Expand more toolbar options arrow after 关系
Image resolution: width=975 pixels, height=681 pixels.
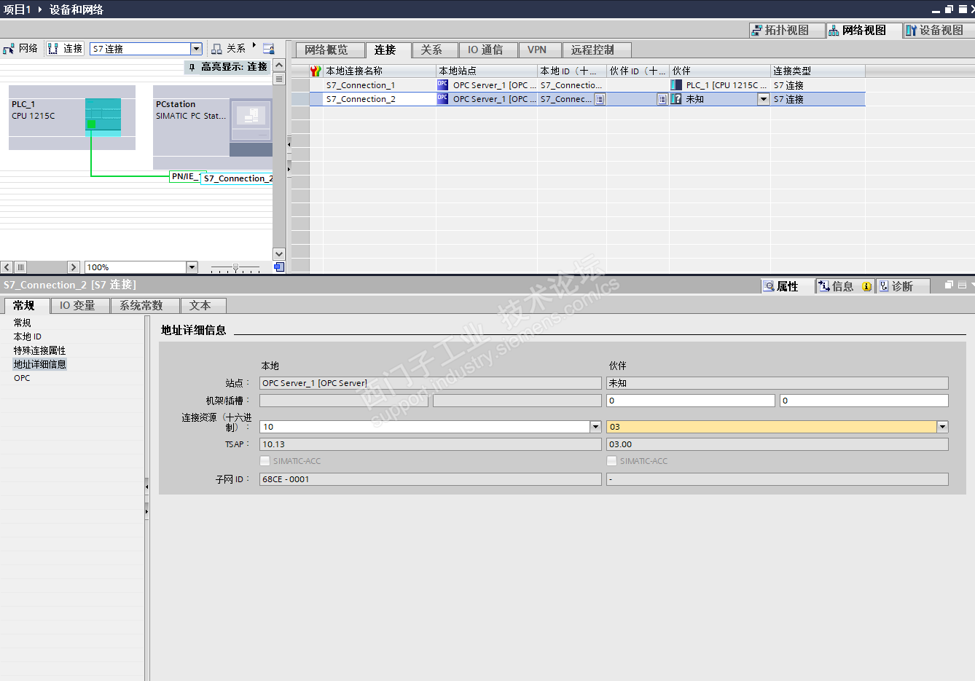tap(254, 45)
